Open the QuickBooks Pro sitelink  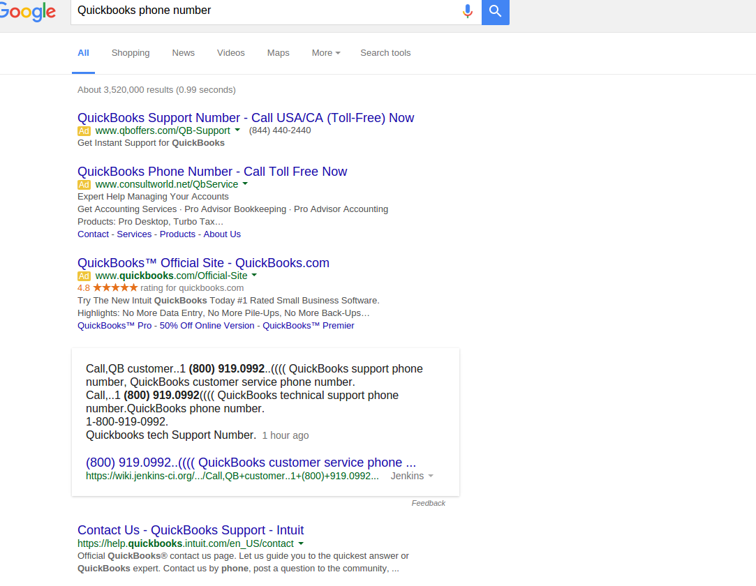coord(114,326)
